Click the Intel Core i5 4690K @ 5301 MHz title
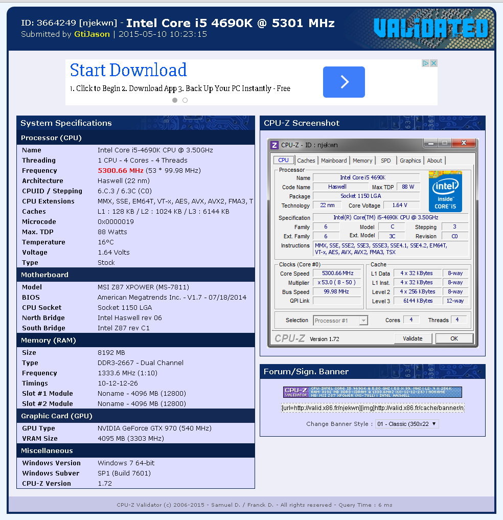Image resolution: width=503 pixels, height=520 pixels. pyautogui.click(x=231, y=23)
